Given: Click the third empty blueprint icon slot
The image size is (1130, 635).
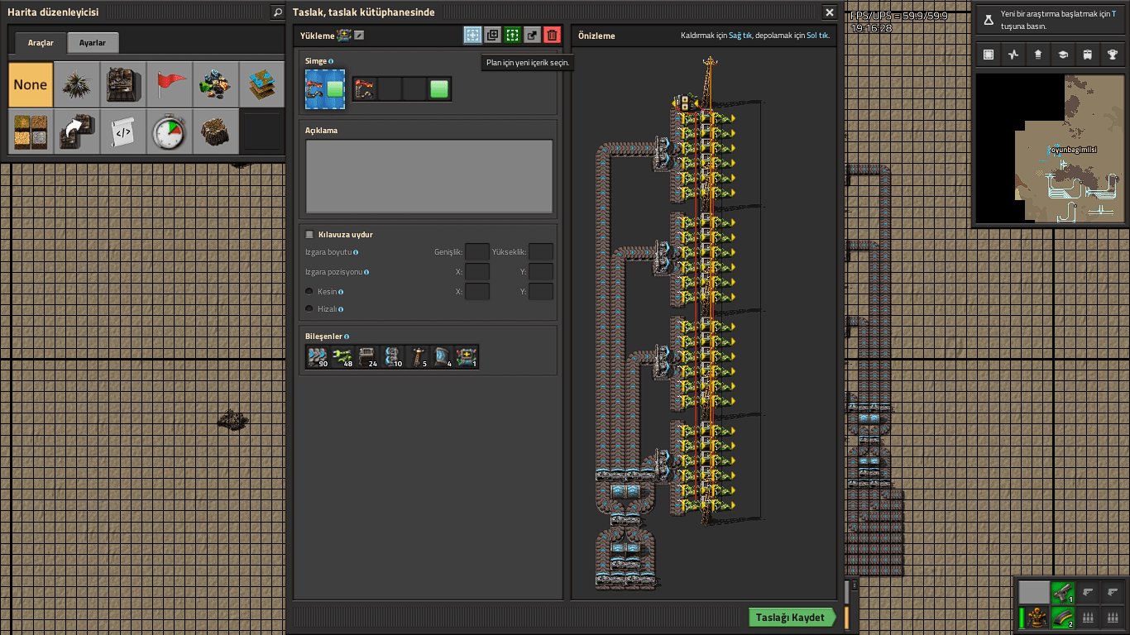Looking at the screenshot, I should [x=414, y=88].
